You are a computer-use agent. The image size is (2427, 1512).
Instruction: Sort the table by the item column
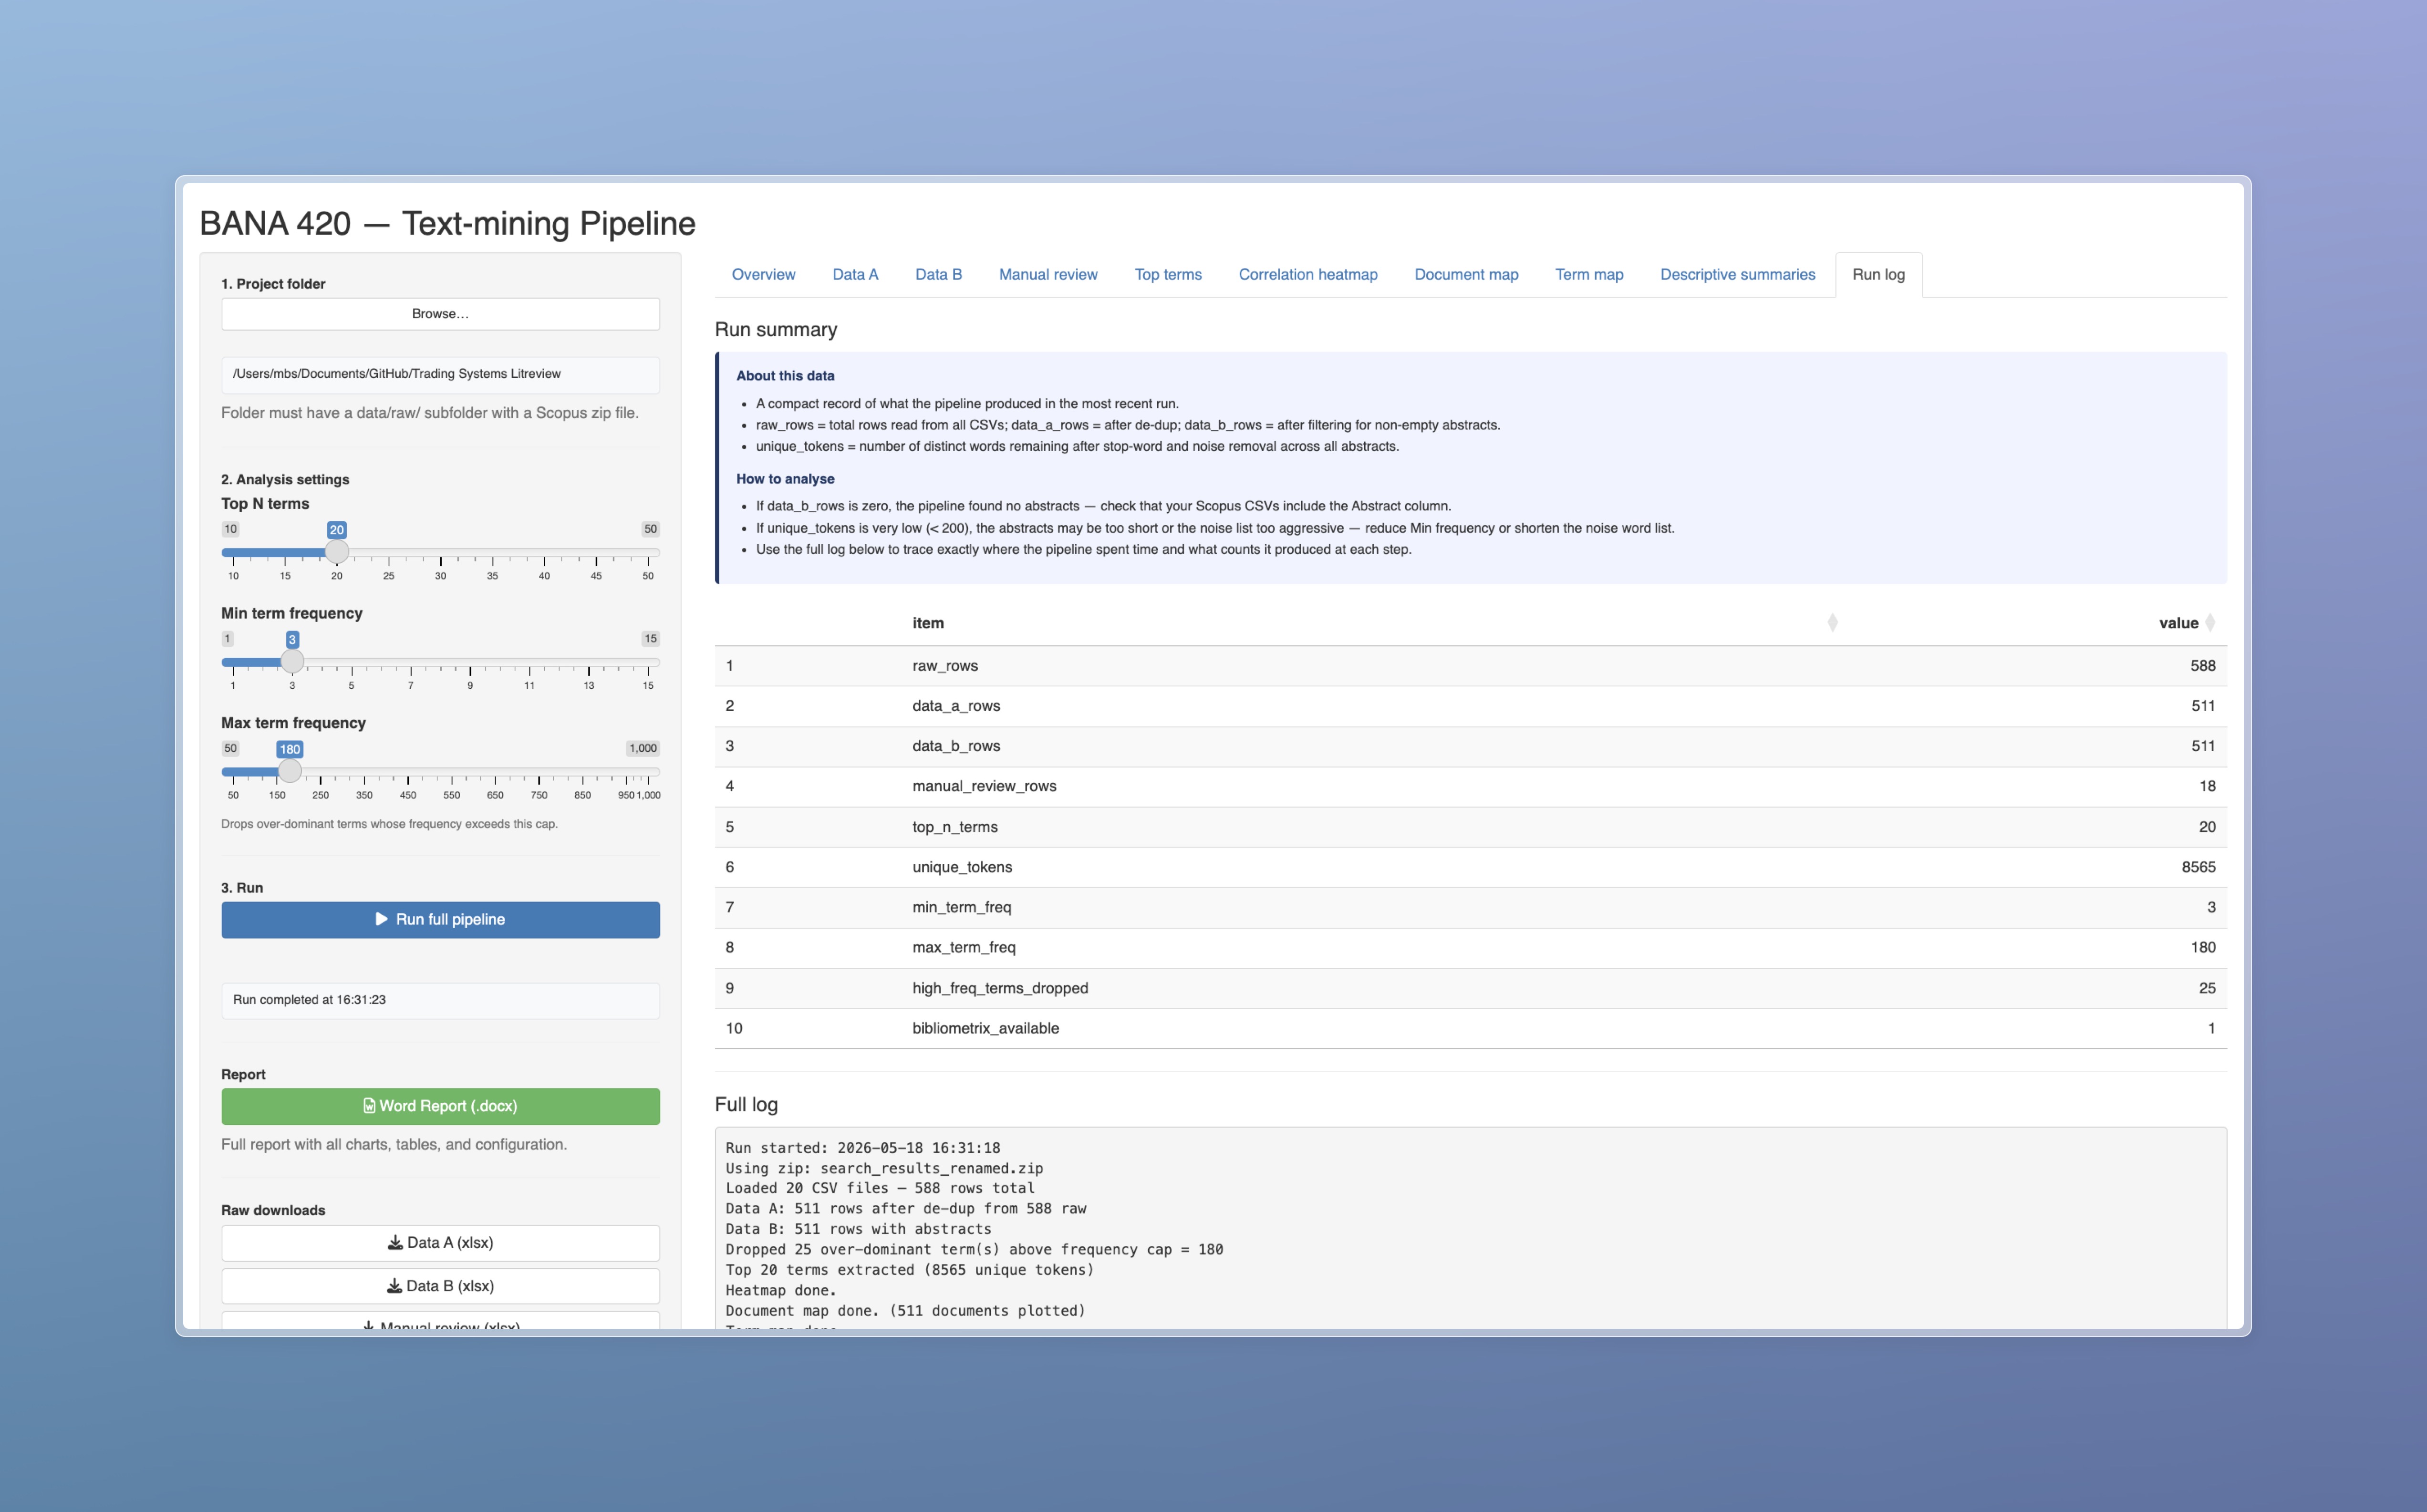[x=1832, y=623]
